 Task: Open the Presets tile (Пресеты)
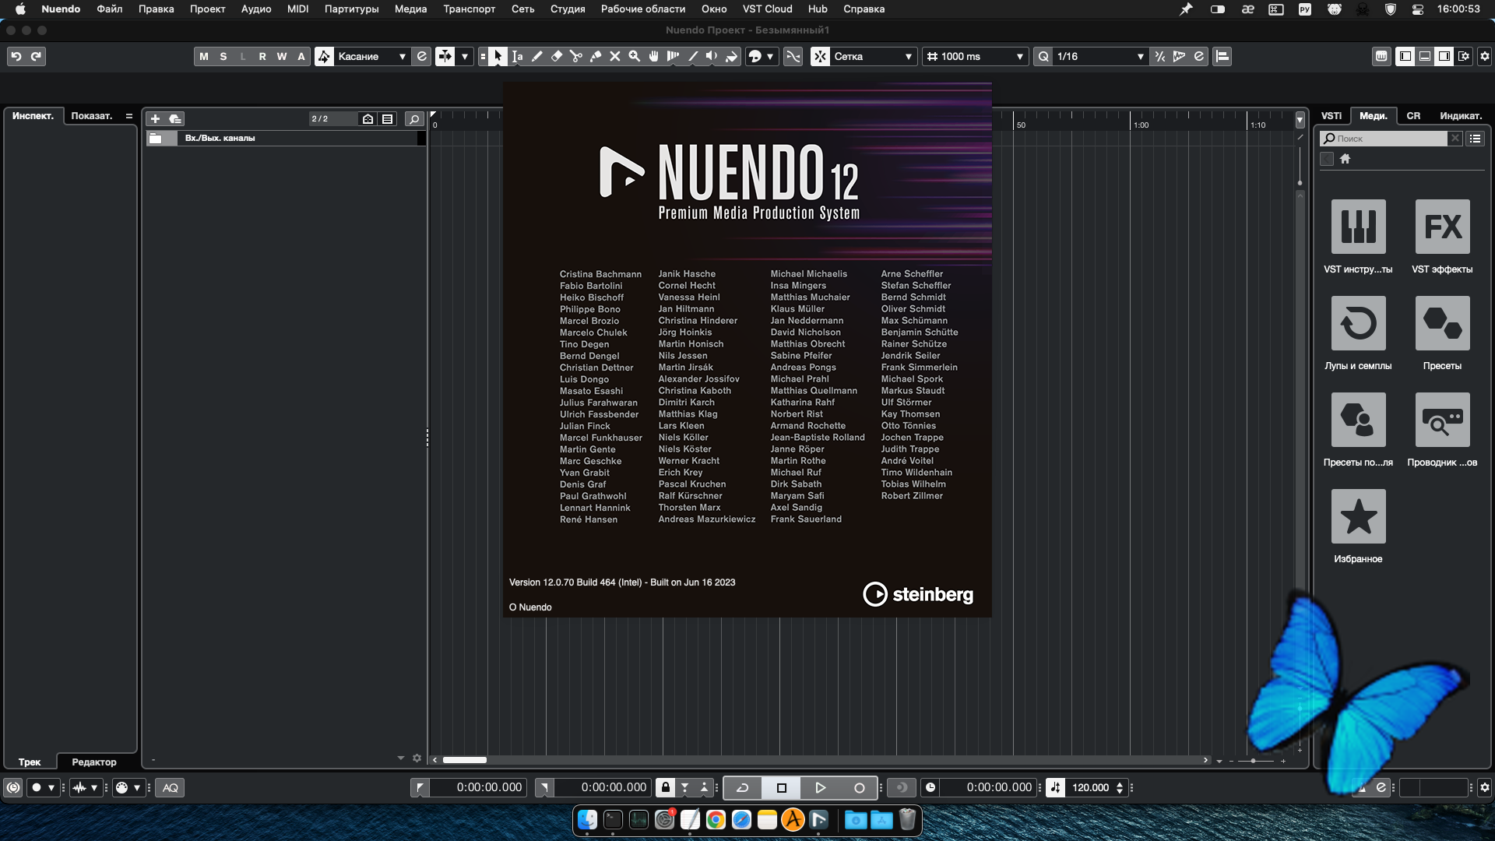[x=1442, y=323]
